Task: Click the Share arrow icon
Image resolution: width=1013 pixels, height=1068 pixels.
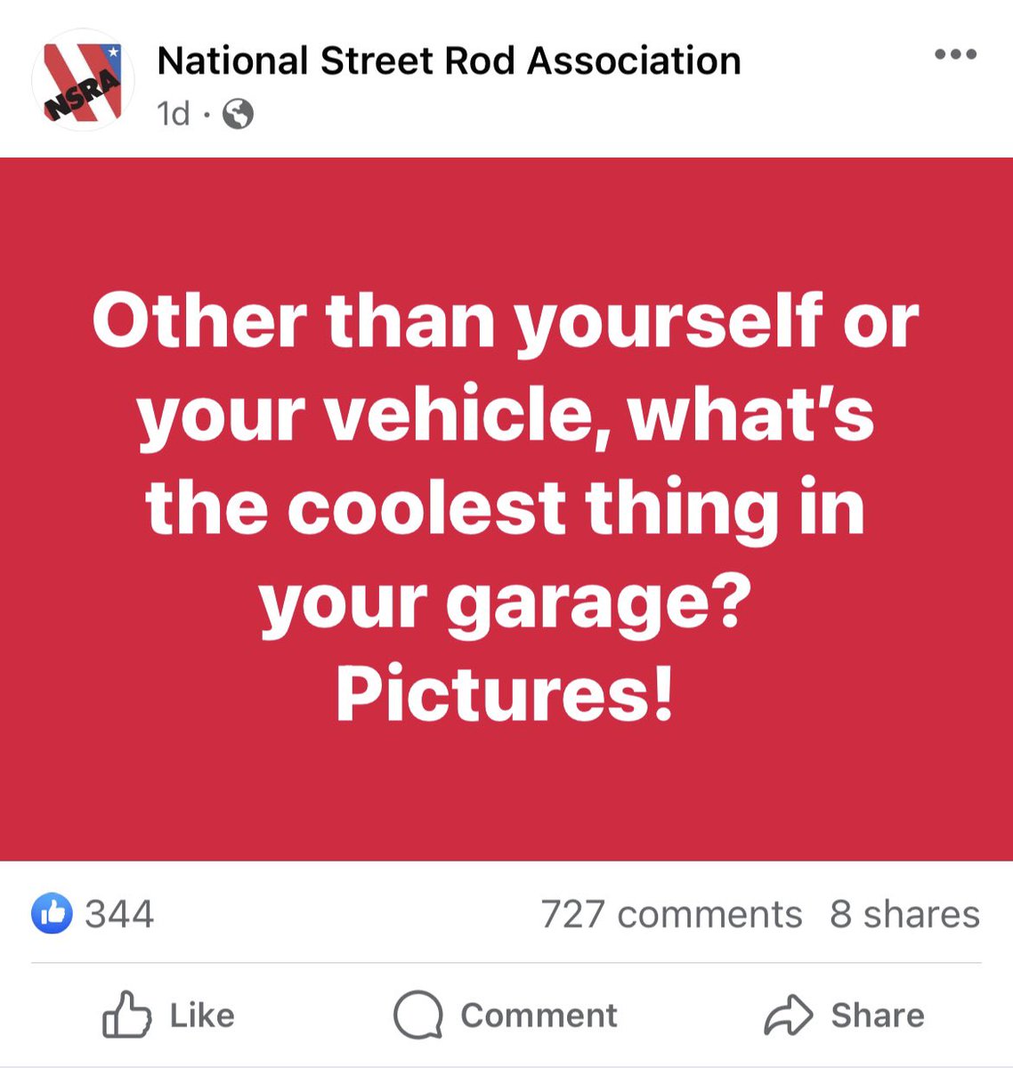Action: (789, 1015)
